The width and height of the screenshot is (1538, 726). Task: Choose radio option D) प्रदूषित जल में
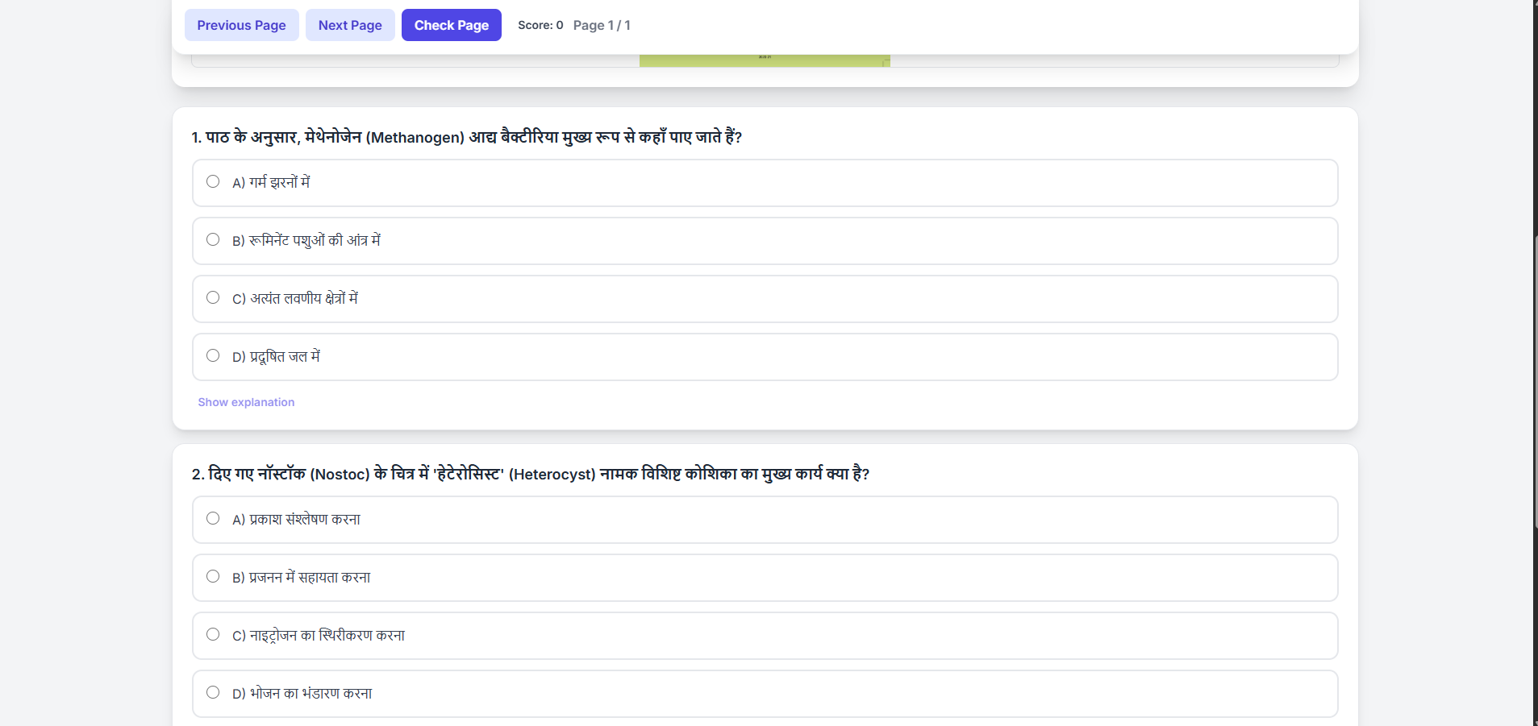click(x=213, y=355)
